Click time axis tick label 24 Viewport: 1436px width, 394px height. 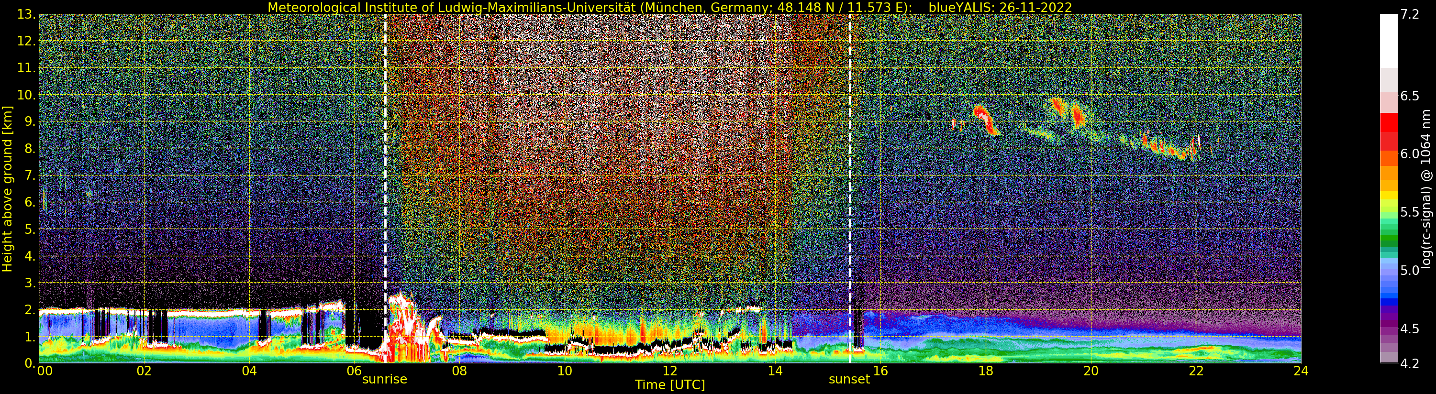tap(1301, 371)
